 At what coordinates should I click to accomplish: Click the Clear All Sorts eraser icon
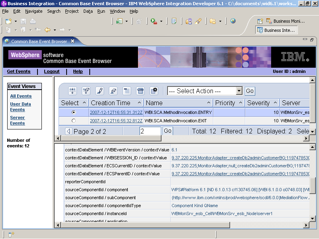113,91
